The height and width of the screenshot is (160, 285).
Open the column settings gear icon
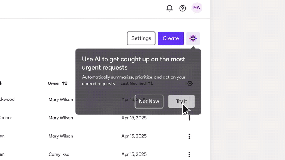[x=190, y=83]
